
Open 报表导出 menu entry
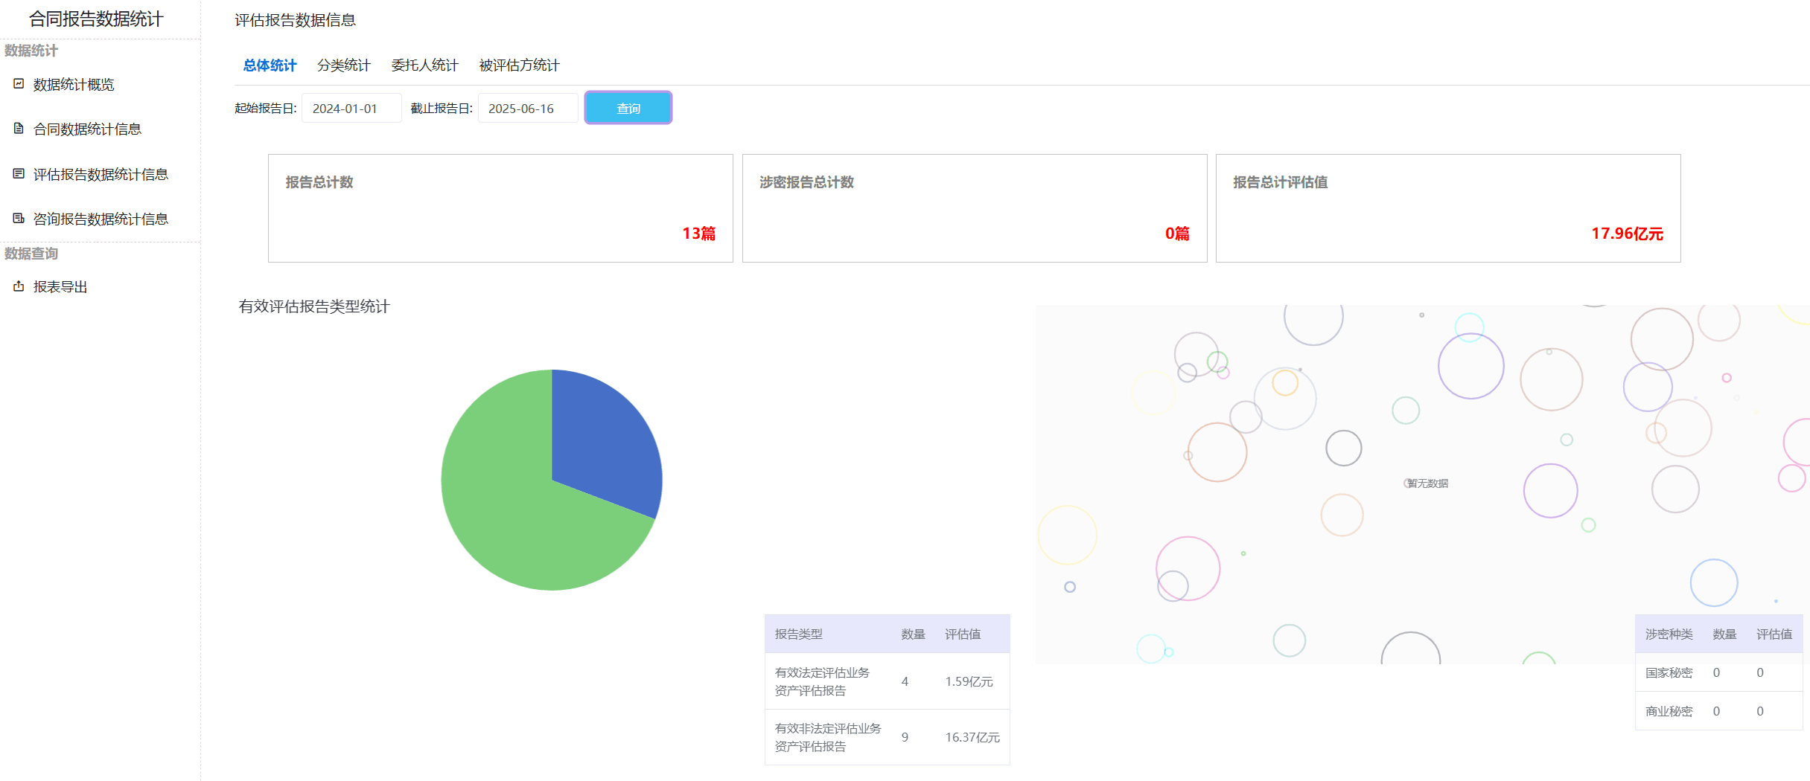tap(60, 287)
